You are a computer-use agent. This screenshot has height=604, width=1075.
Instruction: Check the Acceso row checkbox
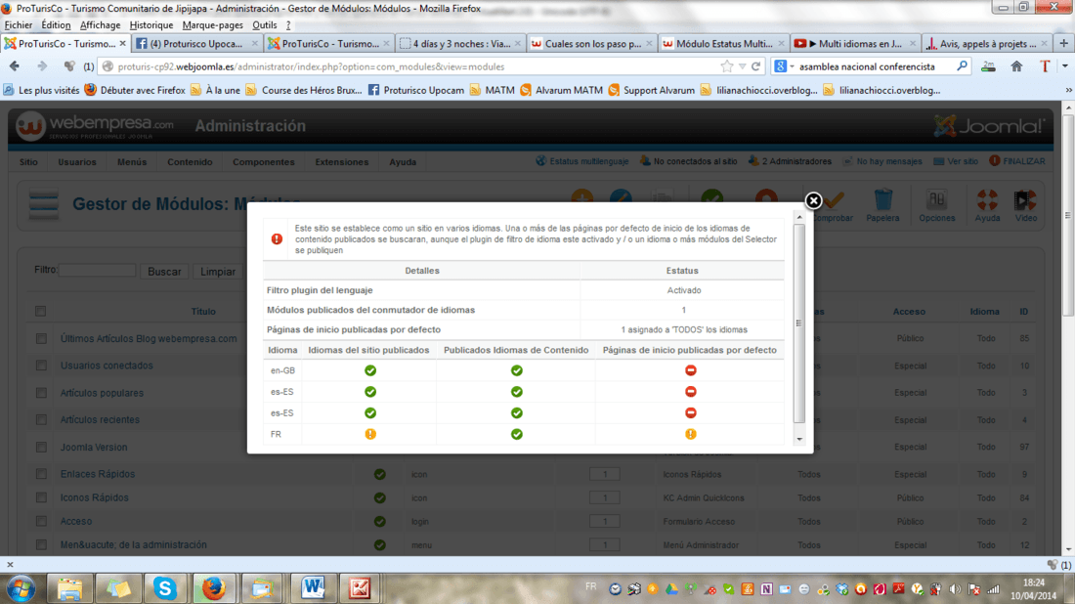pyautogui.click(x=41, y=521)
